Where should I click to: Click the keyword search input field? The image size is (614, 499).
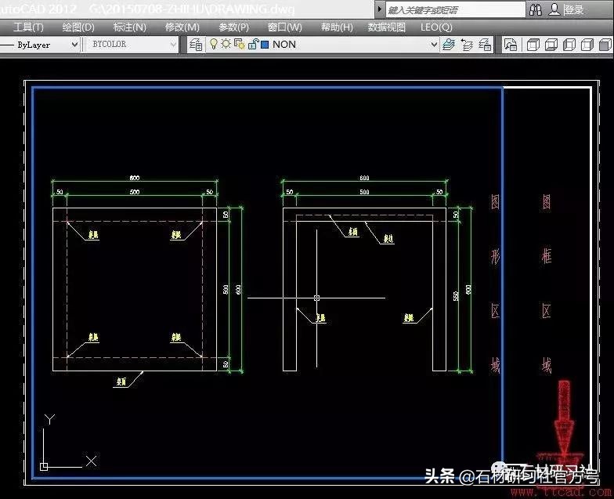[x=454, y=9]
